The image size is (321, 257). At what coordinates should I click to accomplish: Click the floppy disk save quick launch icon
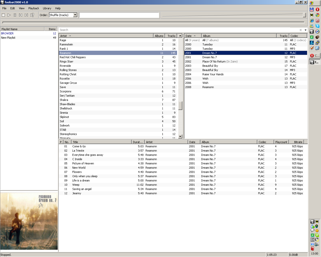click(x=312, y=9)
